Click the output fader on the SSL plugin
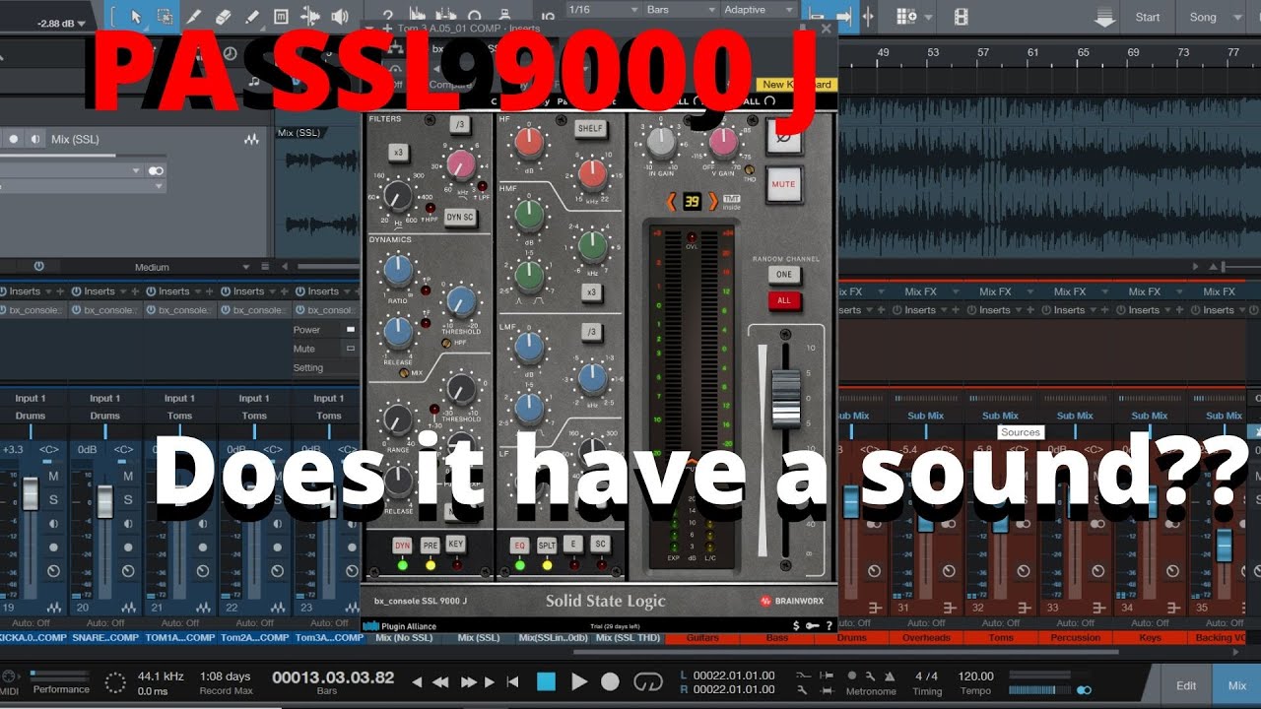The image size is (1261, 709). click(x=785, y=397)
